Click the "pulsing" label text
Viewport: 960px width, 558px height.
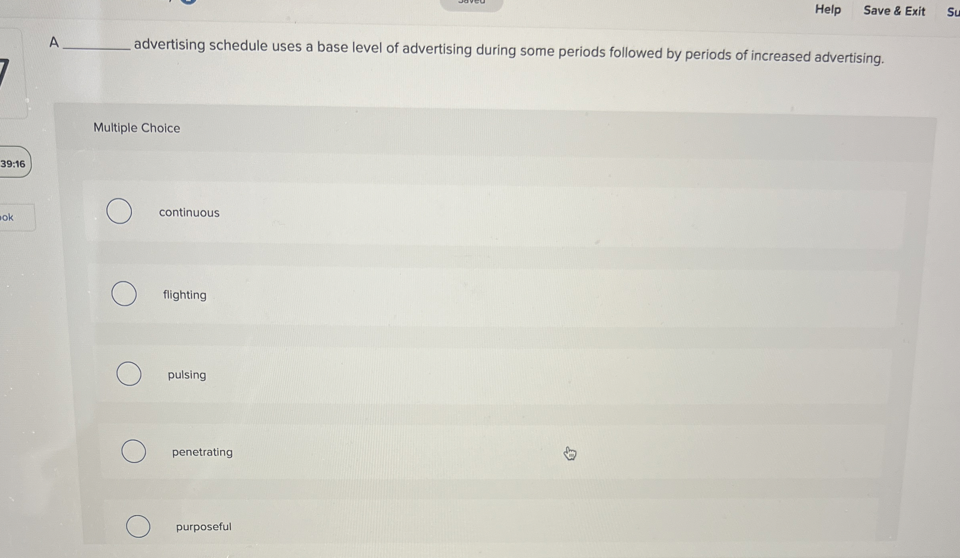(186, 375)
